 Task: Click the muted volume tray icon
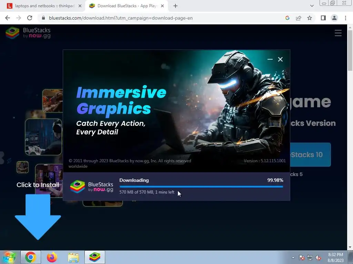click(318, 257)
